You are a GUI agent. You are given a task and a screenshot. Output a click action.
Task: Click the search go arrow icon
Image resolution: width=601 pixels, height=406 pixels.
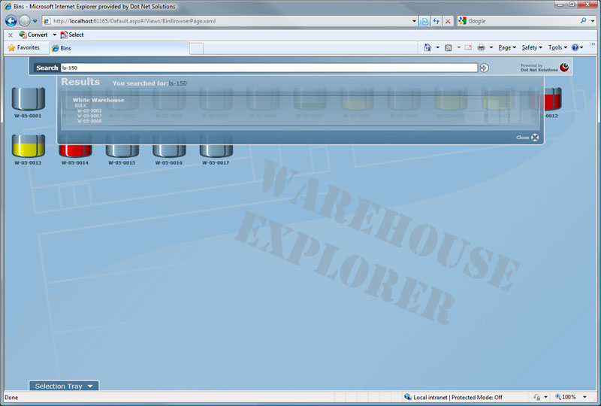484,68
